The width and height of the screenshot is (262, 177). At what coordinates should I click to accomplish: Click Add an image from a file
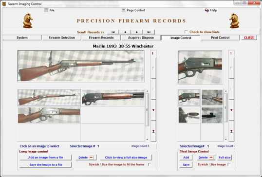(46, 158)
